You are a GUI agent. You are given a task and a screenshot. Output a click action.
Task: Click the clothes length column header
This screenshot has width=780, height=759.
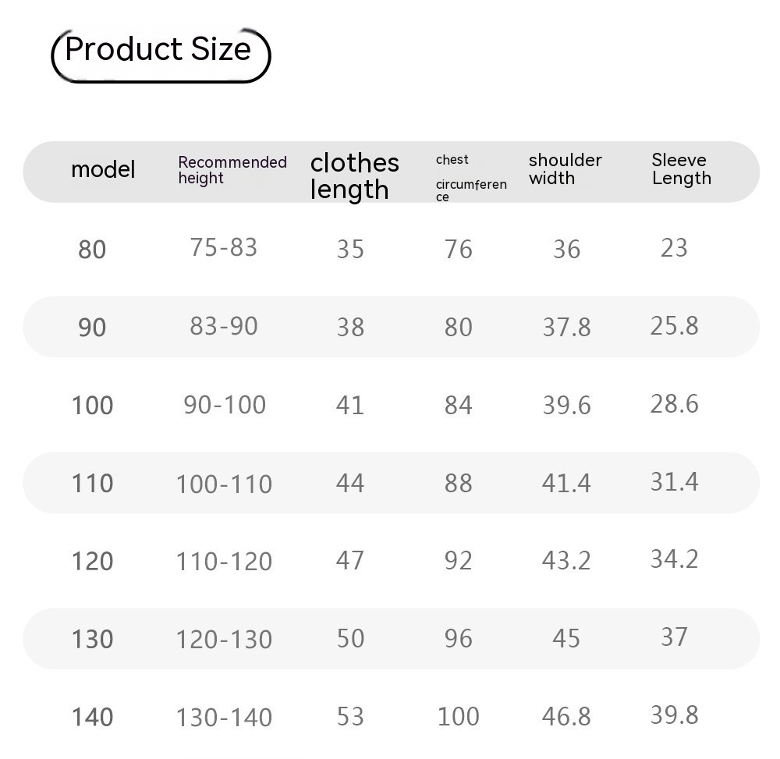[x=355, y=176]
